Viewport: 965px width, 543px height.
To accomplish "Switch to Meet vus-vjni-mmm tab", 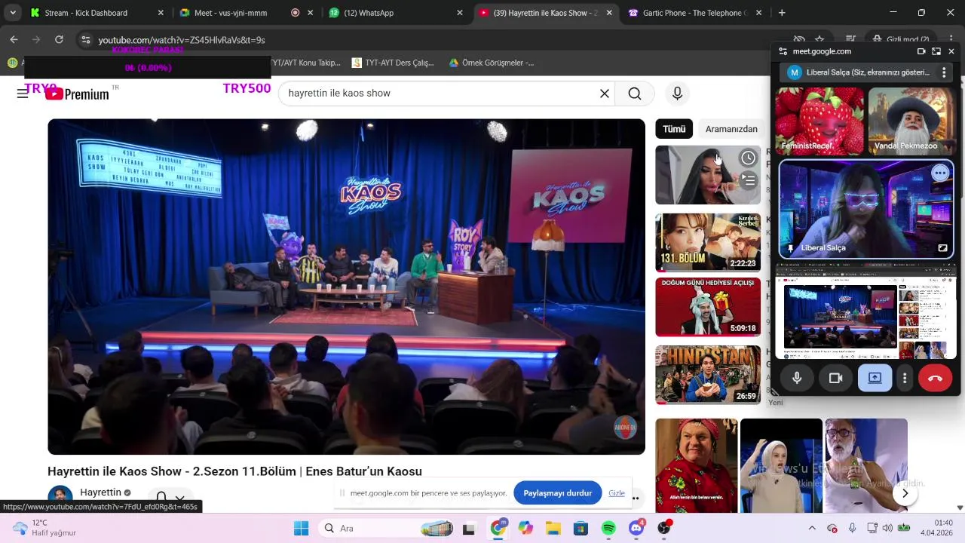I will click(246, 13).
